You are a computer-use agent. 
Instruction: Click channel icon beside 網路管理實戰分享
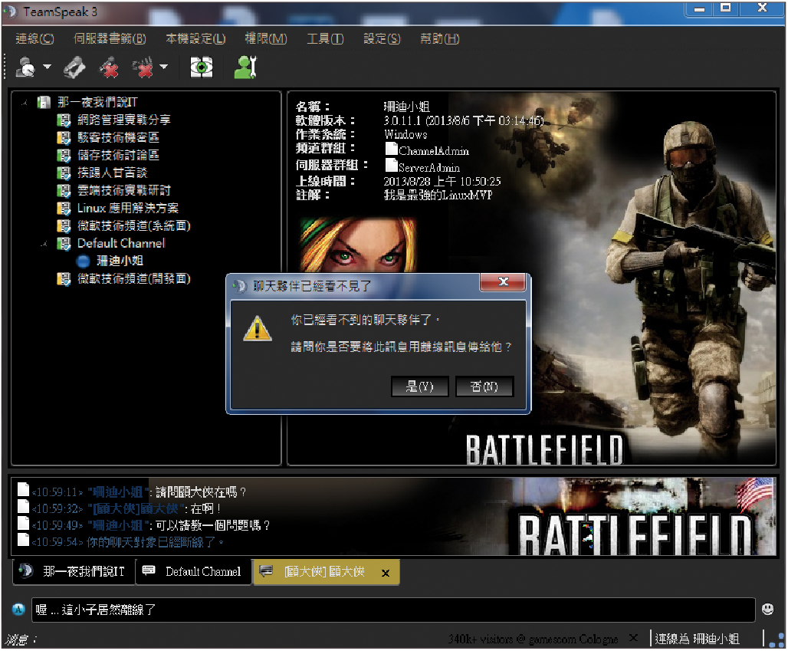click(64, 120)
